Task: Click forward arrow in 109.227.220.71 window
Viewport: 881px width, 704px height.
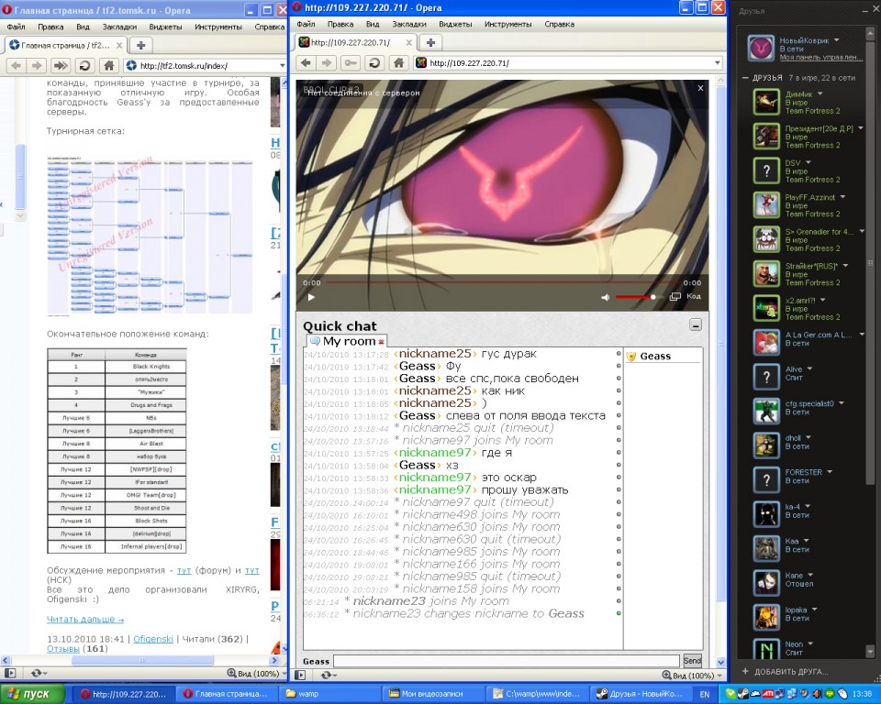Action: pyautogui.click(x=327, y=63)
